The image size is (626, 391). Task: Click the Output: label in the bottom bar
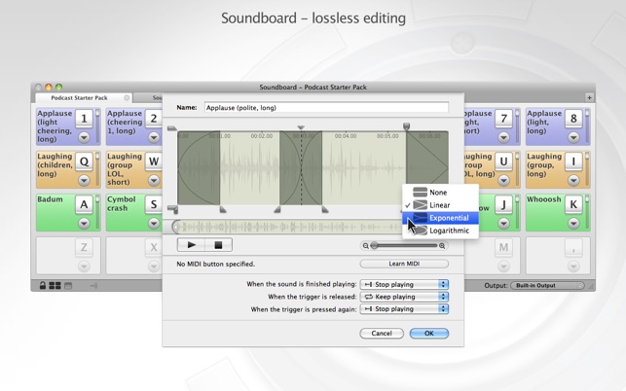pos(496,286)
